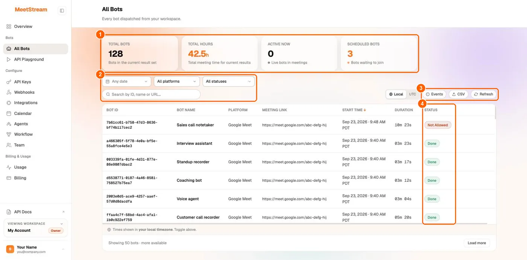Click the table vertical scrollbar
527x260 pixels.
tap(495, 113)
